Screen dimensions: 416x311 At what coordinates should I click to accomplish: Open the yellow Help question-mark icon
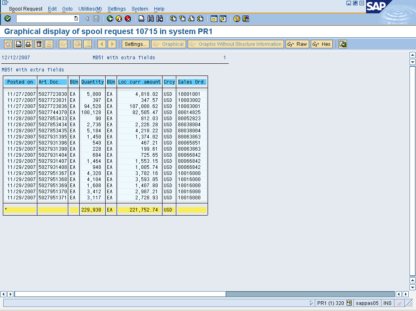click(237, 19)
